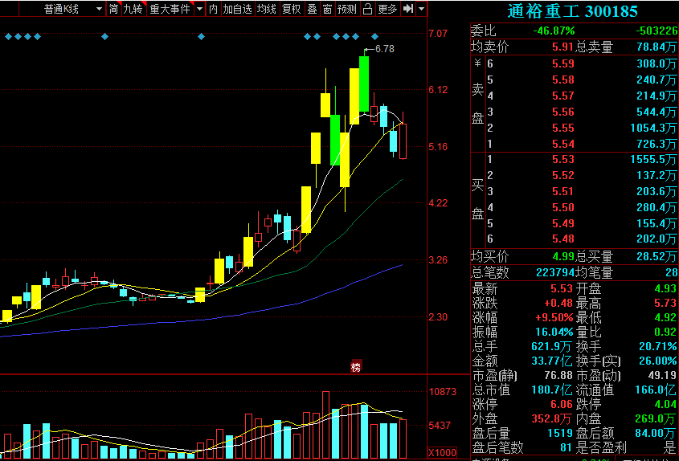The image size is (679, 461).
Task: Click the 均卖价 value 5.91
Action: click(563, 47)
